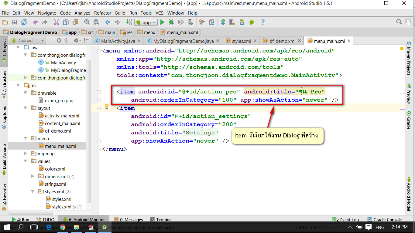
Task: Click the search magnifier at top right
Action: pyautogui.click(x=399, y=22)
